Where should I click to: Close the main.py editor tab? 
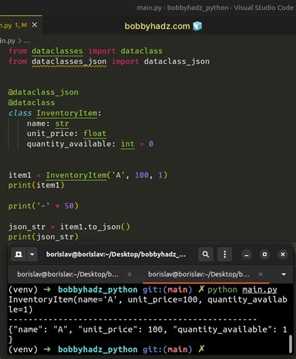coord(34,24)
